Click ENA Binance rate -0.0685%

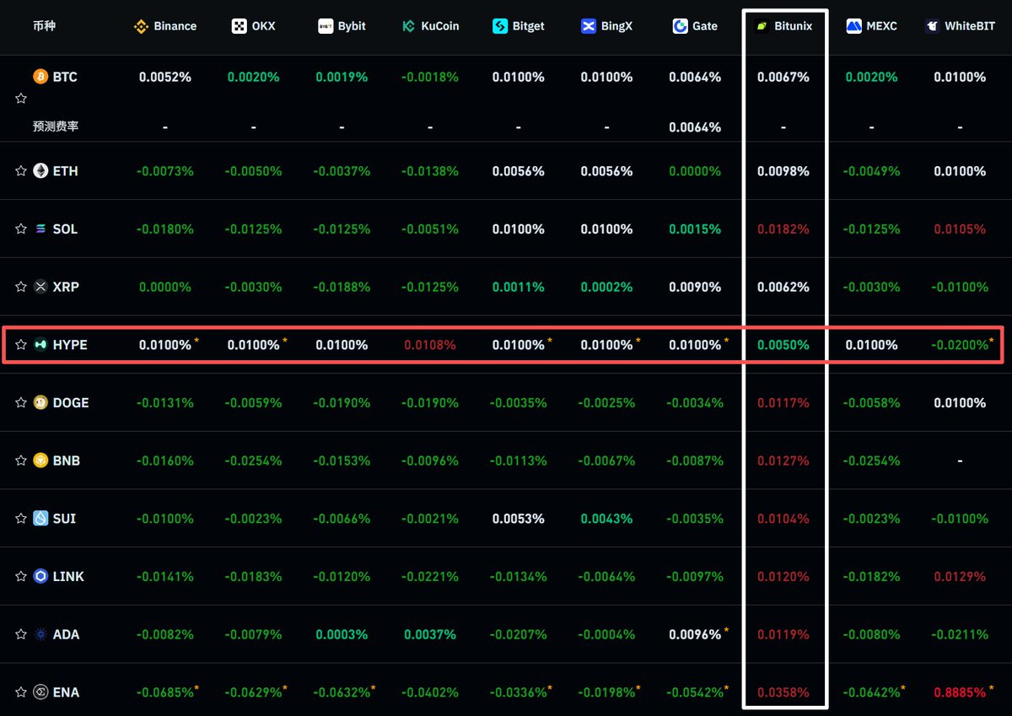click(165, 692)
